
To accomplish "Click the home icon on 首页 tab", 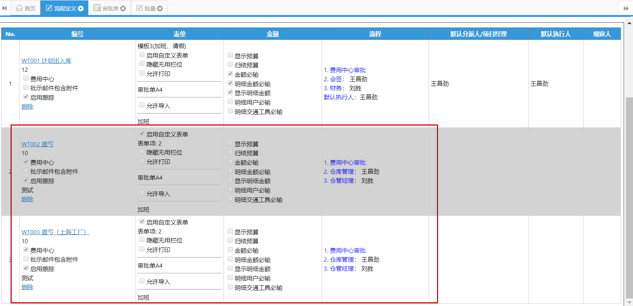I will click(x=19, y=8).
